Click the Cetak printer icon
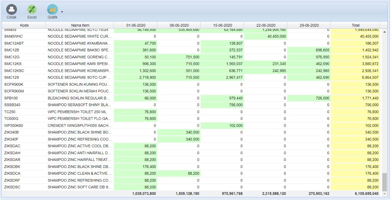The width and height of the screenshot is (392, 201). (x=12, y=10)
